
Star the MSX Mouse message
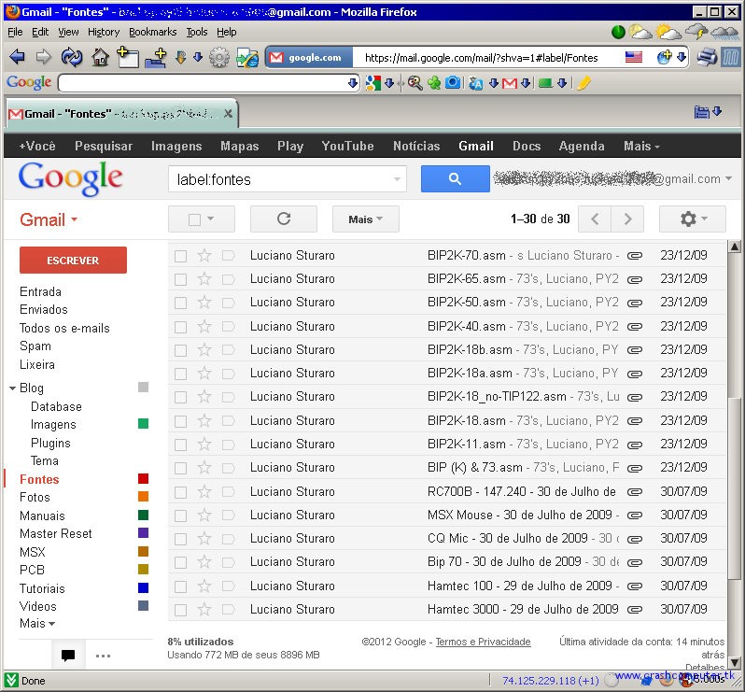pyautogui.click(x=204, y=515)
